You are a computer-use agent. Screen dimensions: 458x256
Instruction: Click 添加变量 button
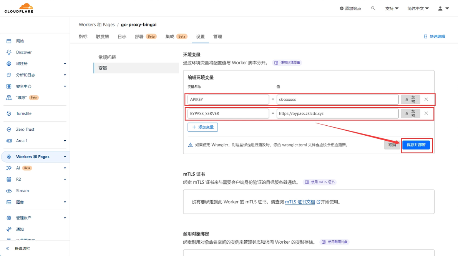203,127
